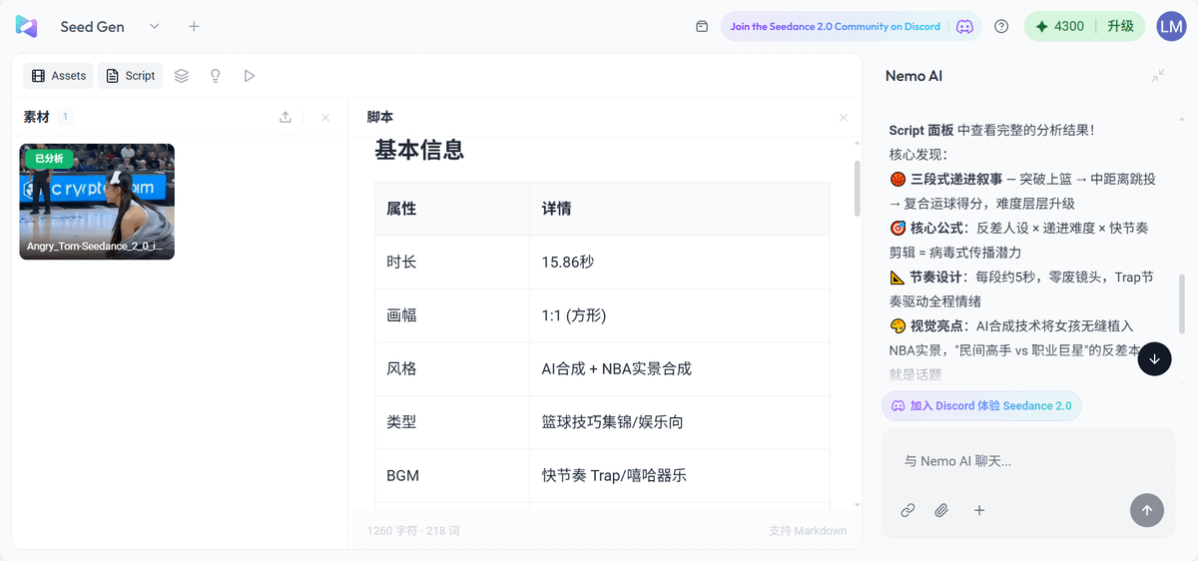Click the script panel scroll-down arrow
This screenshot has height=561, width=1198.
point(857,504)
